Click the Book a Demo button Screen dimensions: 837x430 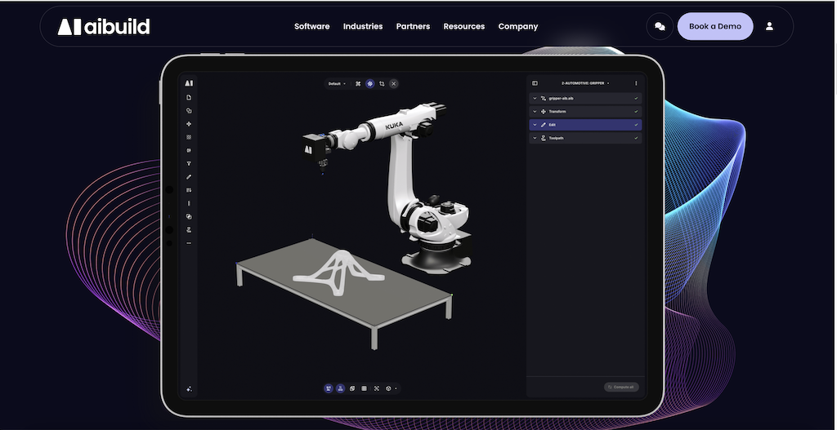(714, 26)
